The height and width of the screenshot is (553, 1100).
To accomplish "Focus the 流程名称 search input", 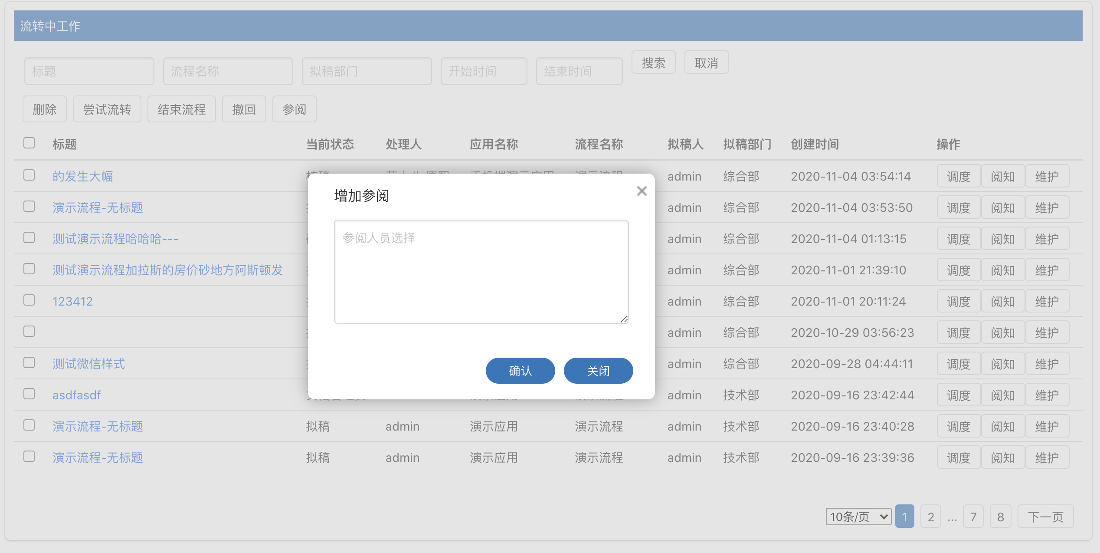I will click(228, 71).
